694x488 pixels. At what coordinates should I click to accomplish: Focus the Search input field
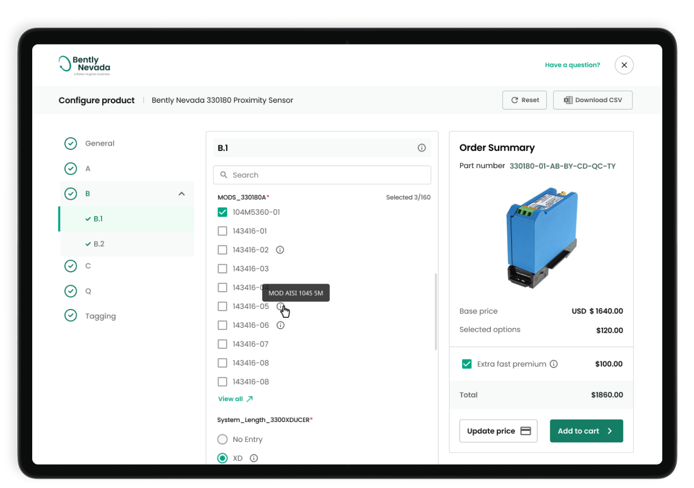(322, 175)
